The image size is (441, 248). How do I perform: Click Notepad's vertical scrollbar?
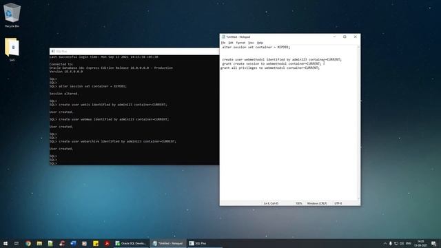click(x=358, y=123)
